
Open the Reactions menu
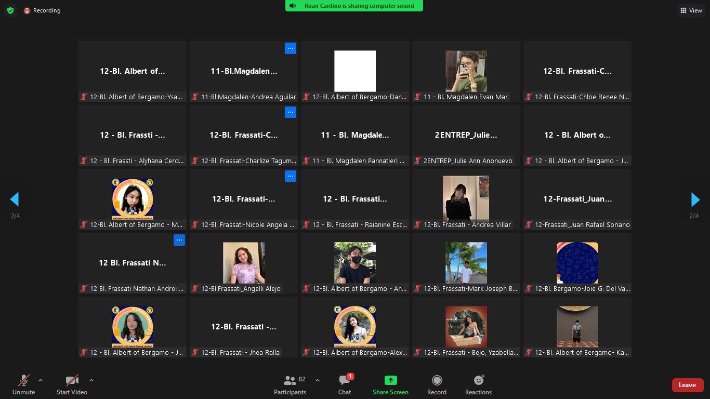478,385
